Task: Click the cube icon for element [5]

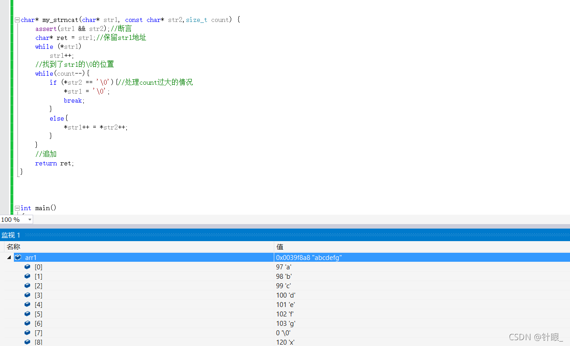Action: 27,314
